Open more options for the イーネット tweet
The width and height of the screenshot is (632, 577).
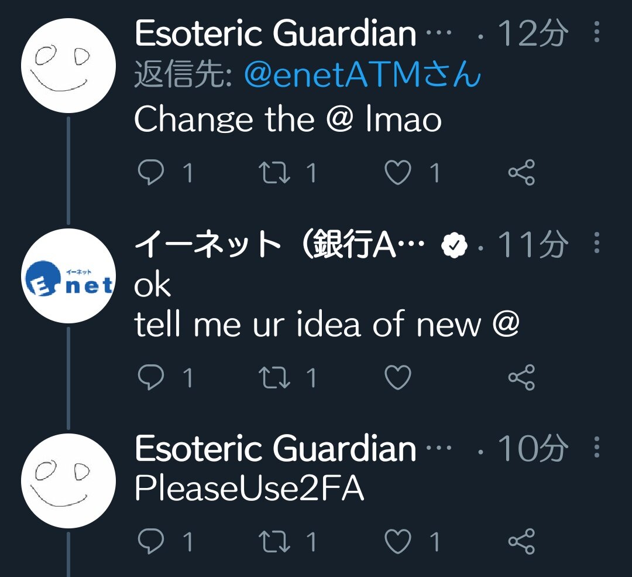click(597, 243)
